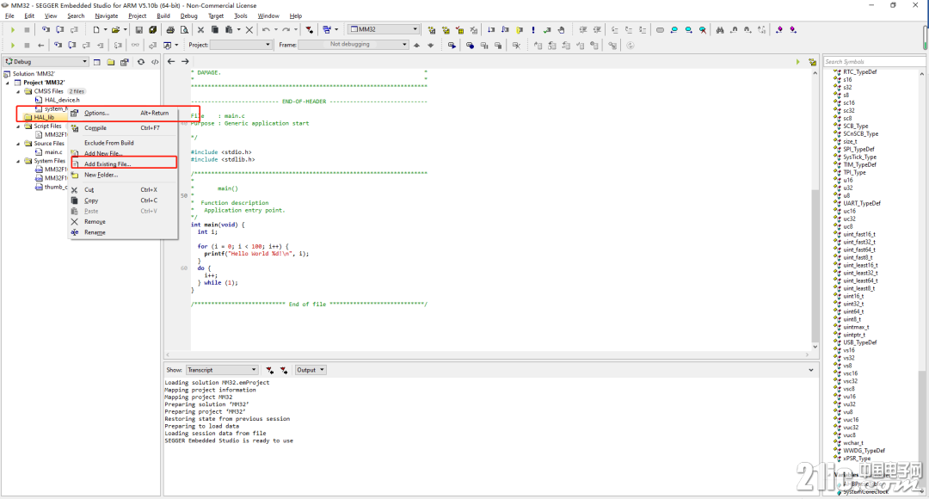Select UART_TypeDef in symbol list
Viewport: 929px width, 499px height.
click(861, 203)
